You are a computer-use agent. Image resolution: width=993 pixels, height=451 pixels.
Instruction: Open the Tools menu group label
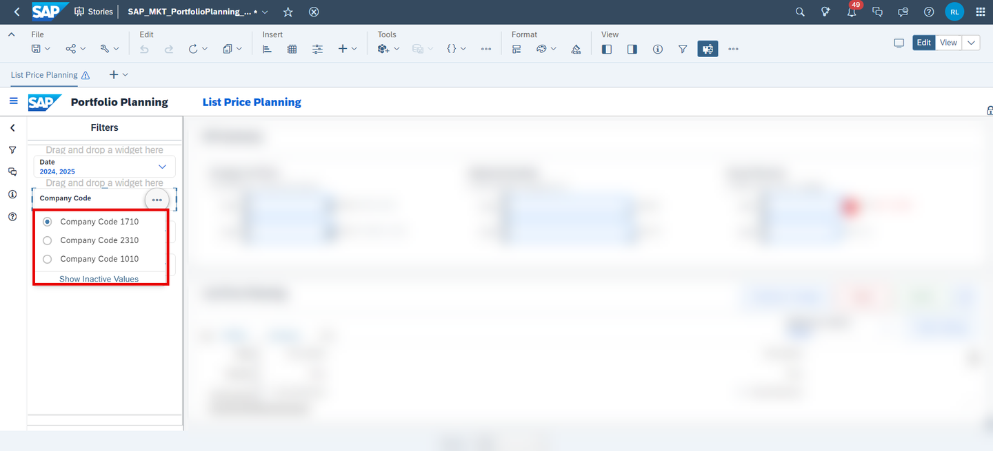point(387,34)
